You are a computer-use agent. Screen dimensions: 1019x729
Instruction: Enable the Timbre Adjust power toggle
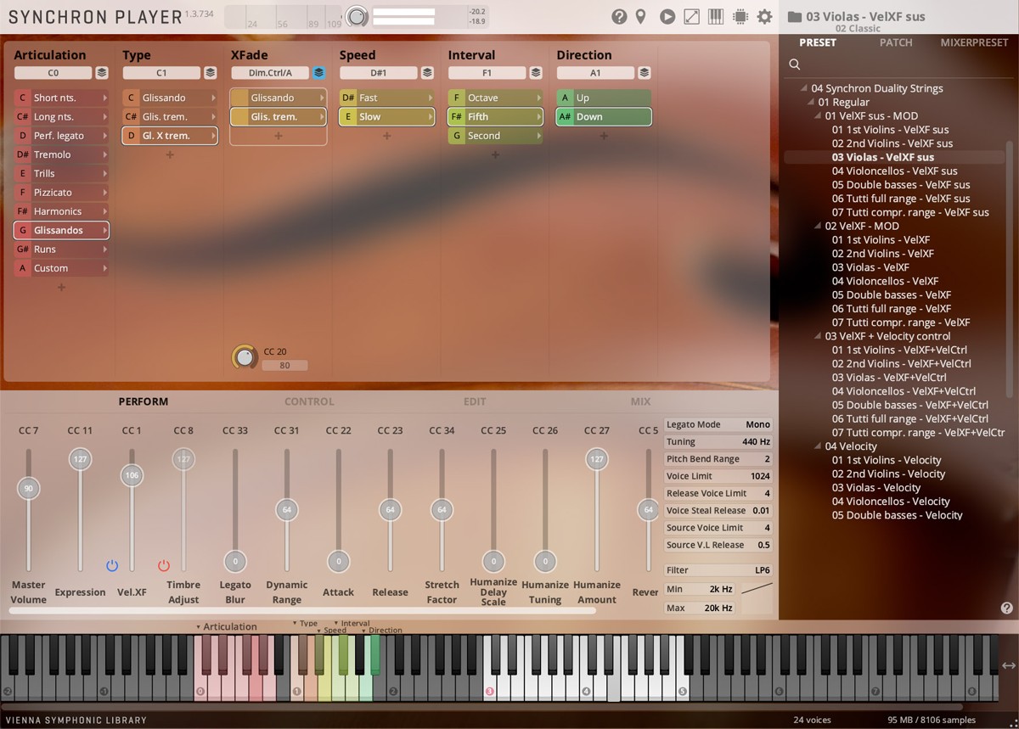coord(162,565)
